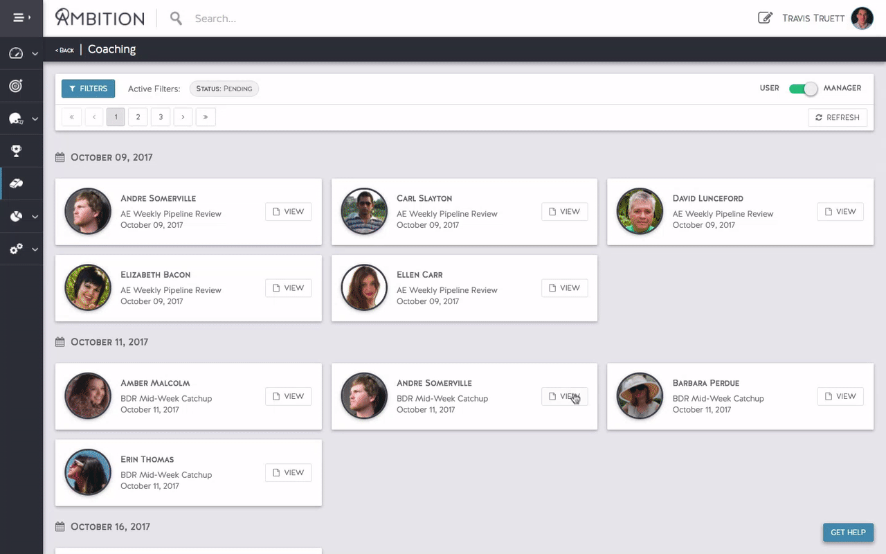Remove the Status: Pending filter chip

pos(224,89)
